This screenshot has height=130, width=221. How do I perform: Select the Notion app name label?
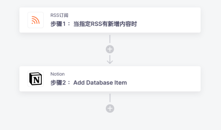pyautogui.click(x=58, y=74)
